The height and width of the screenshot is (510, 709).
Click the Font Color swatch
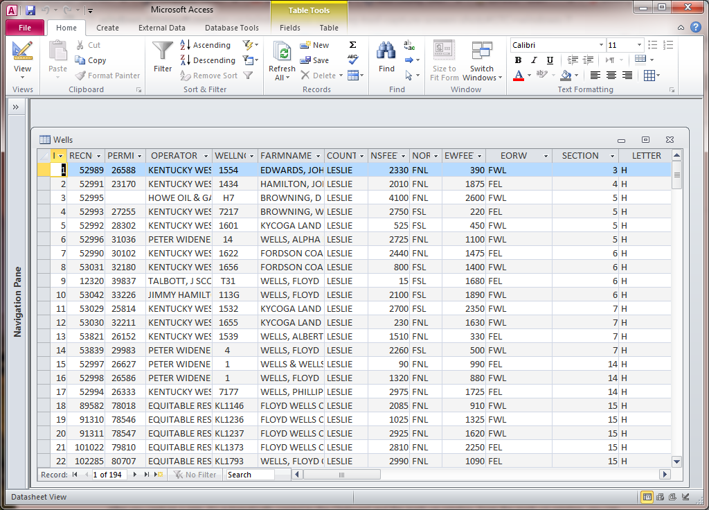point(519,75)
